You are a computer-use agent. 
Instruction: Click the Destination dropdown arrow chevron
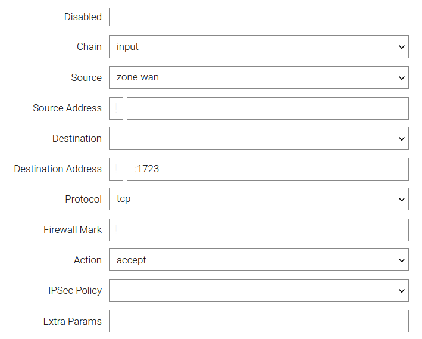click(x=401, y=138)
